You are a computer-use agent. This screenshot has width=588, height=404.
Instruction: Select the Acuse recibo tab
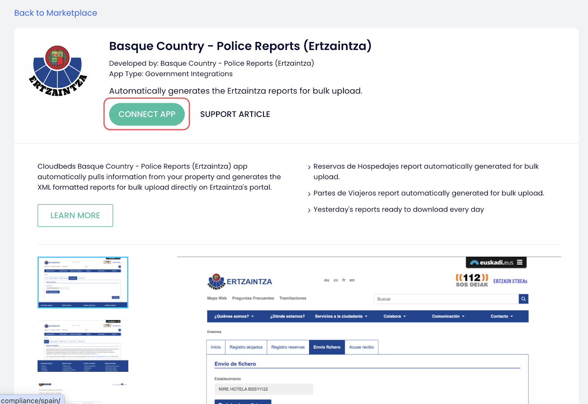pos(361,347)
